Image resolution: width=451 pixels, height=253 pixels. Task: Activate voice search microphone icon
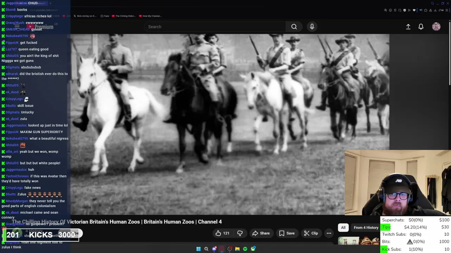[312, 27]
